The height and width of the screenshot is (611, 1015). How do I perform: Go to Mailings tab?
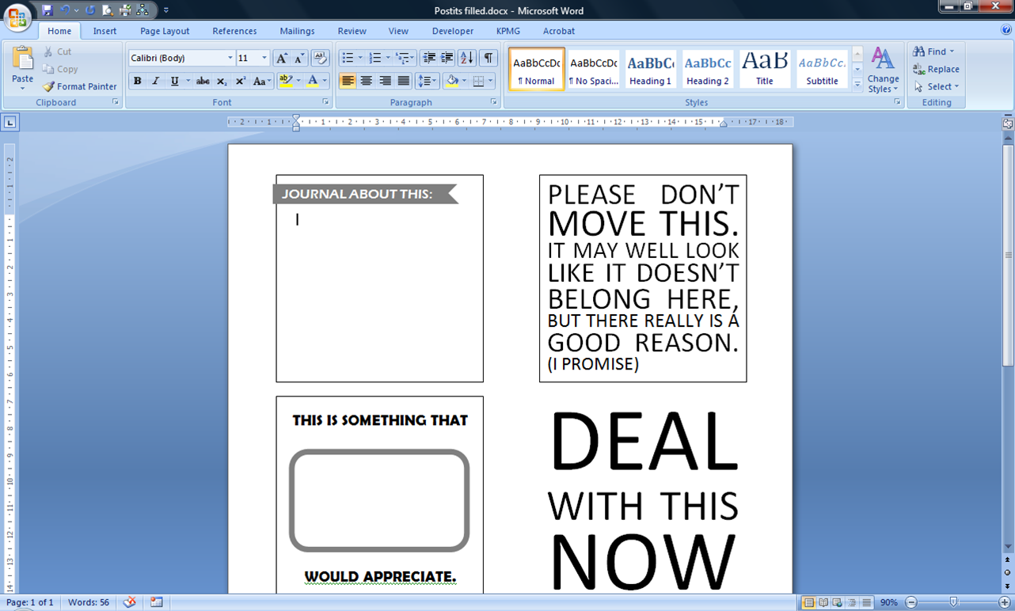point(297,31)
